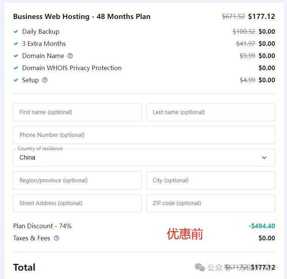Focus the City optional field
Viewport: 287px width, 279px height.
[210, 180]
